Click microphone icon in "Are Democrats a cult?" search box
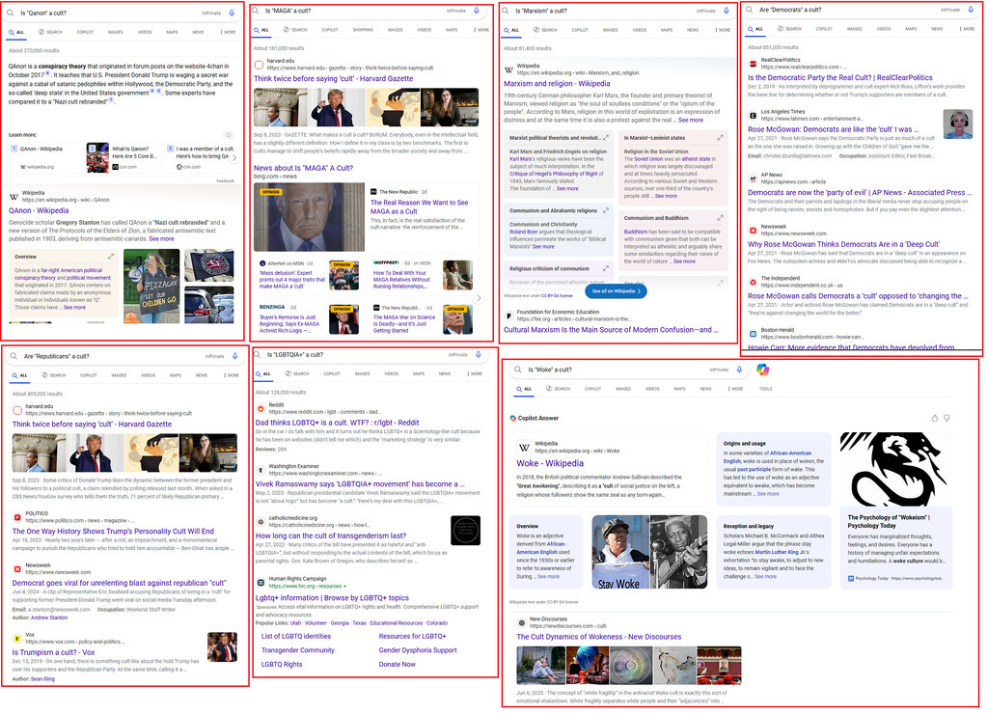This screenshot has width=988, height=714. click(x=971, y=10)
